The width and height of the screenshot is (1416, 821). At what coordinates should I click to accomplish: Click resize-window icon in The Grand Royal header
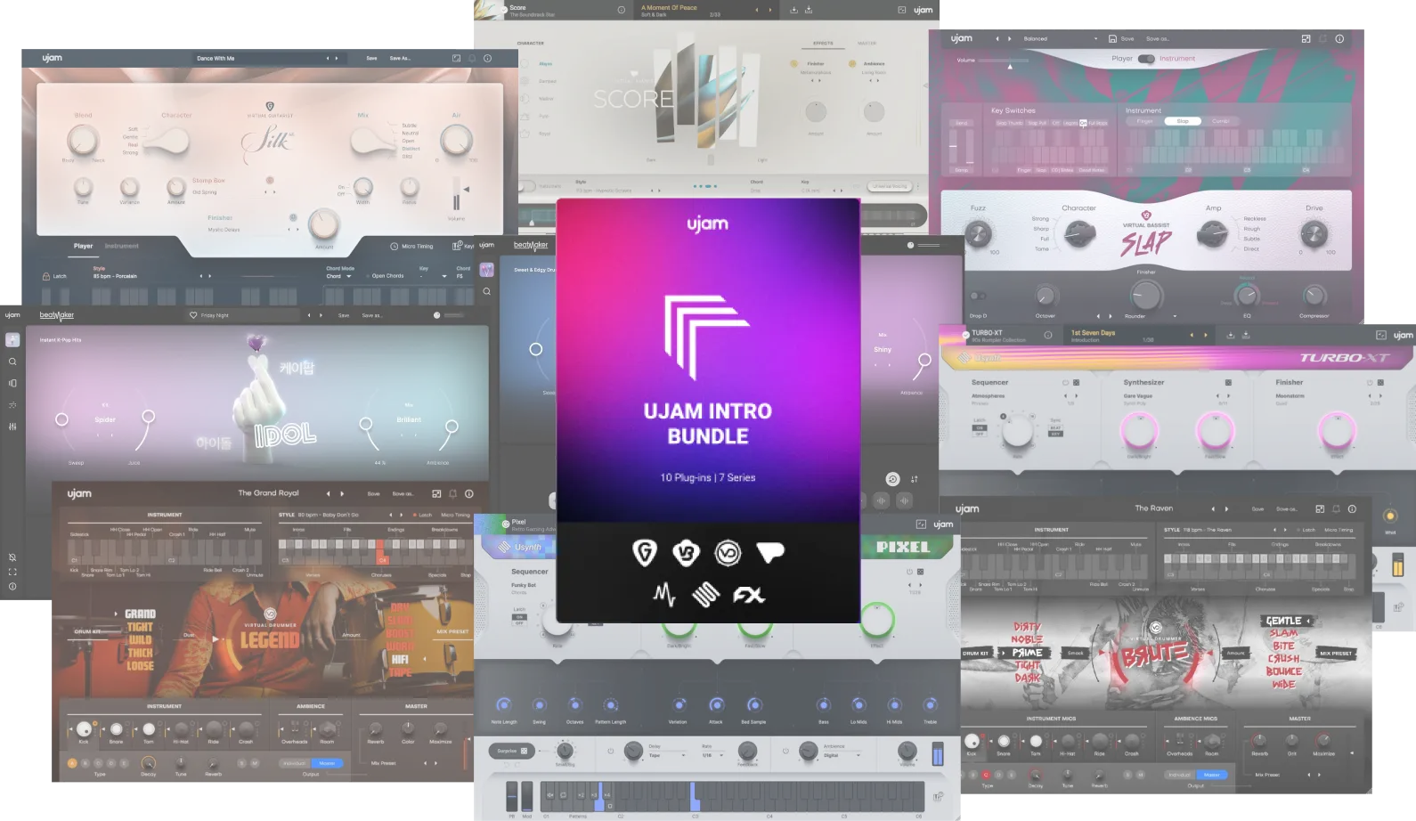[436, 493]
